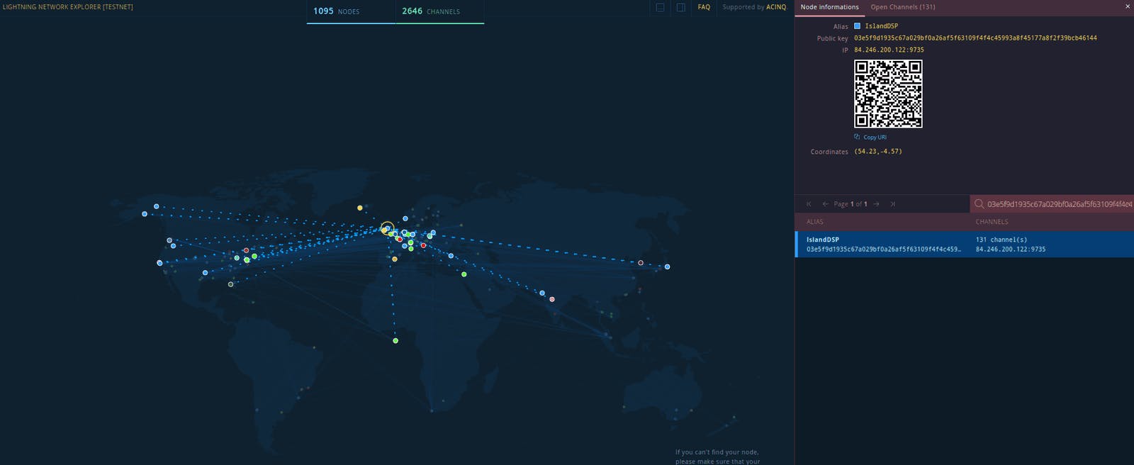Screen dimensions: 1134x465
Task: Select the IslandDSP row in results
Action: click(x=964, y=245)
